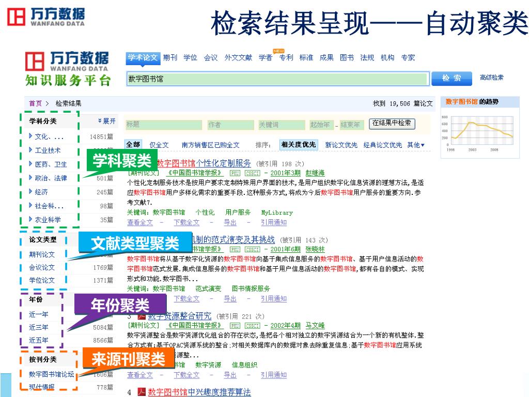This screenshot has height=397, width=529.
Task: Click the 起始年 field
Action: [x=321, y=125]
